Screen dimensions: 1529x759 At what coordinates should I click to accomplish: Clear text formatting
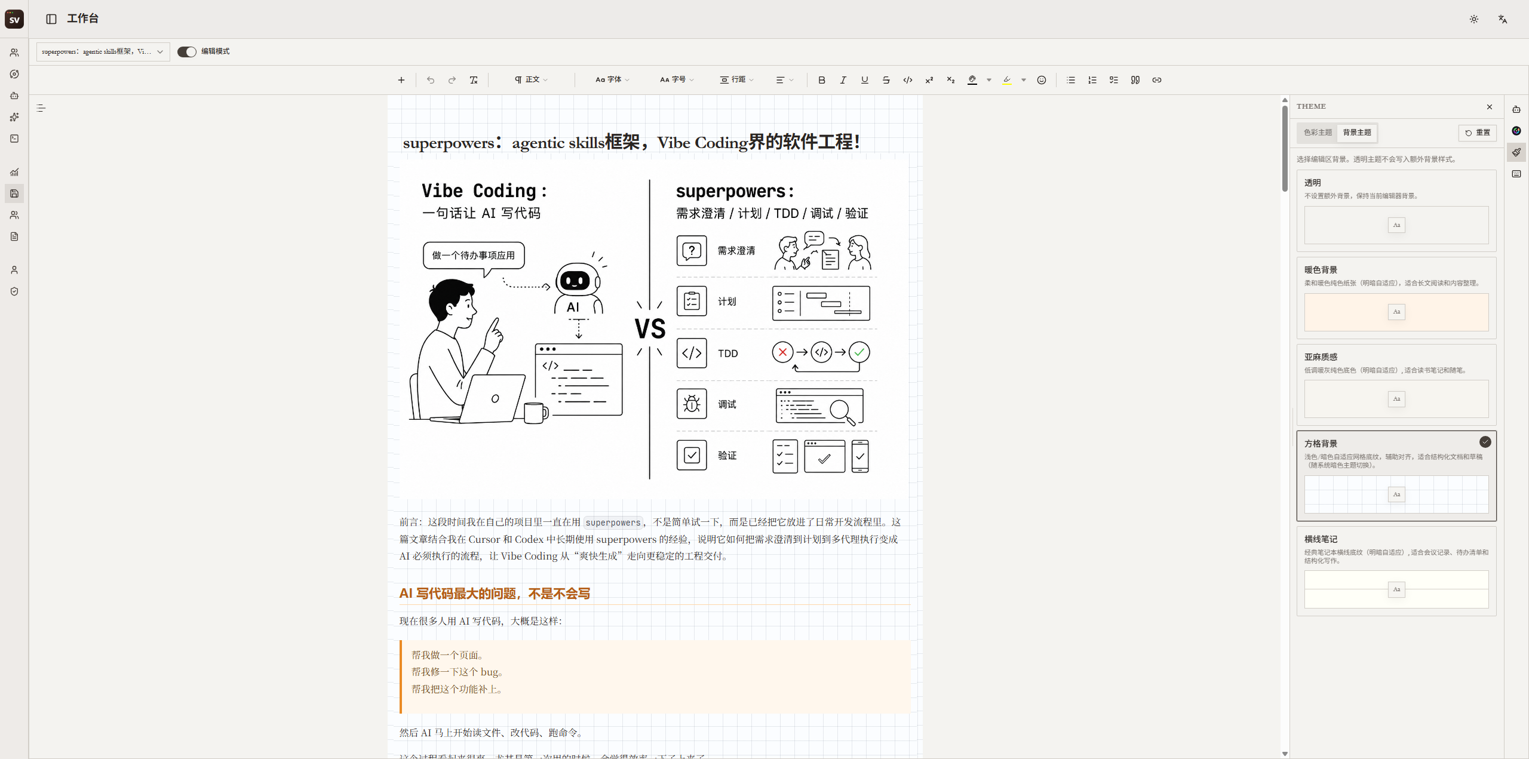coord(474,80)
